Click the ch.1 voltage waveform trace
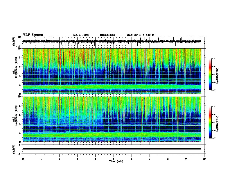This screenshot has height=178, width=230. pyautogui.click(x=112, y=41)
